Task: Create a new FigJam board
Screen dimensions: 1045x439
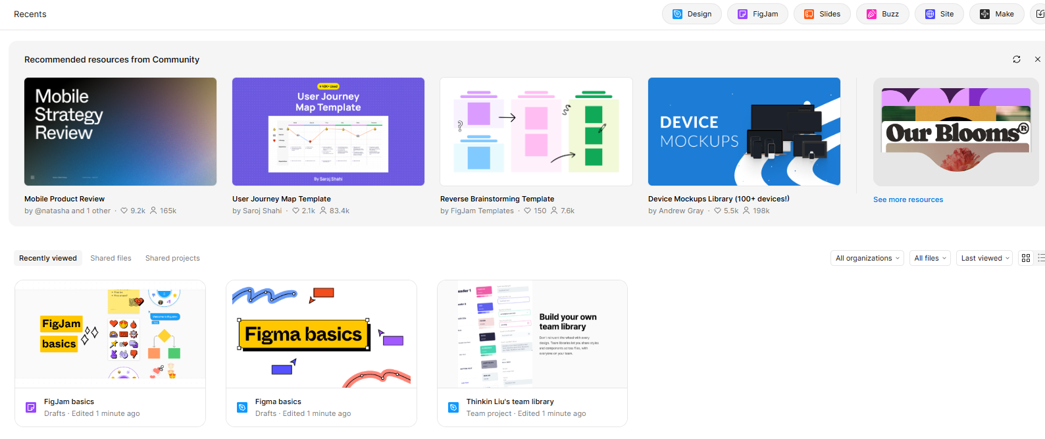Action: click(757, 14)
